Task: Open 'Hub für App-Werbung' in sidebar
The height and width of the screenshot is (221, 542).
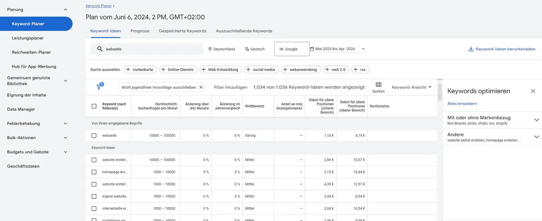Action: click(x=34, y=67)
